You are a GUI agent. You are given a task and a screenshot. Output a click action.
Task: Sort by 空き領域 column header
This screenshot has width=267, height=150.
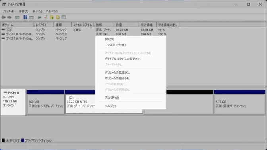(x=148, y=25)
